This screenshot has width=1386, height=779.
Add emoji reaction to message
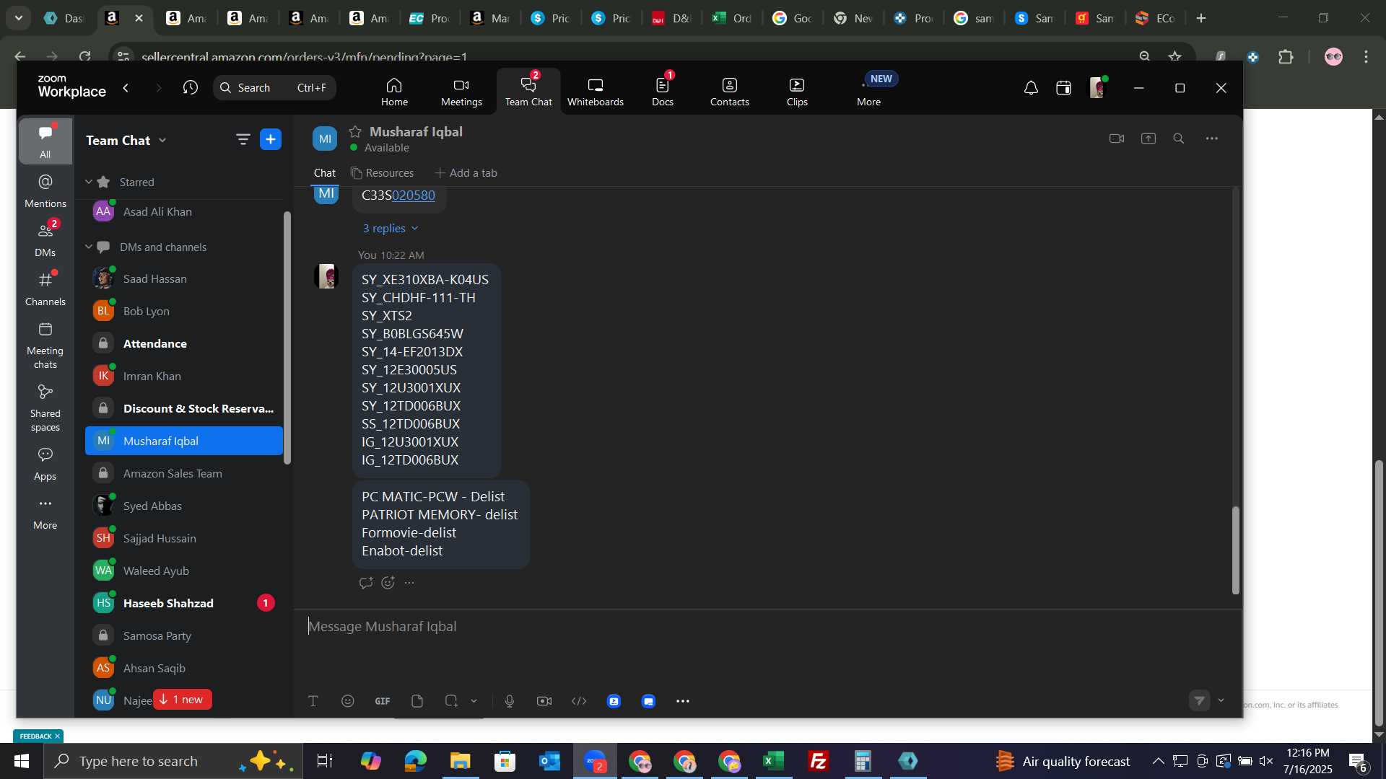(388, 583)
